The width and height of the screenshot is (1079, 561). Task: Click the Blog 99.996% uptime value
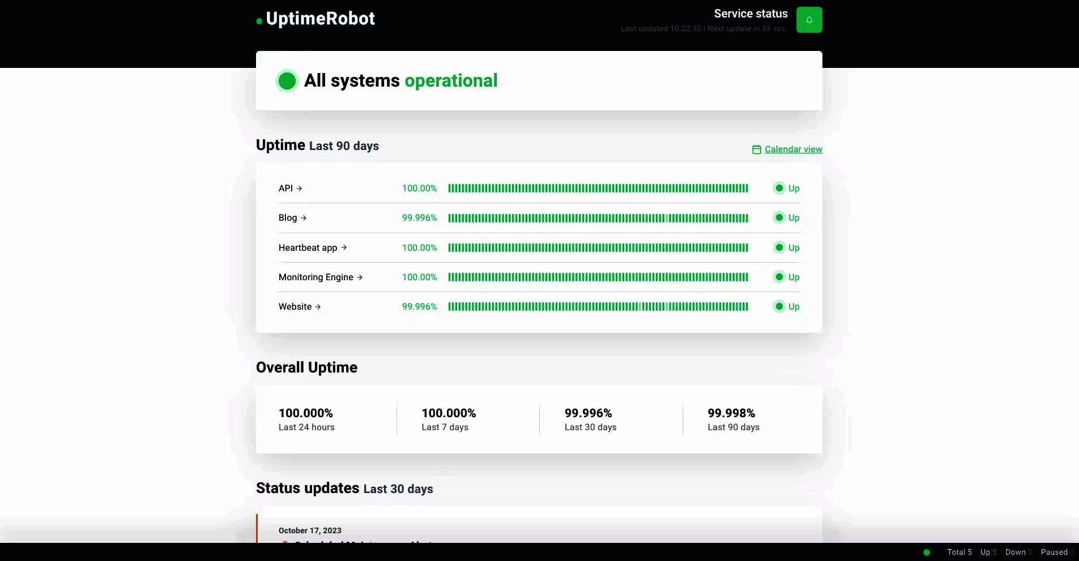pyautogui.click(x=419, y=218)
